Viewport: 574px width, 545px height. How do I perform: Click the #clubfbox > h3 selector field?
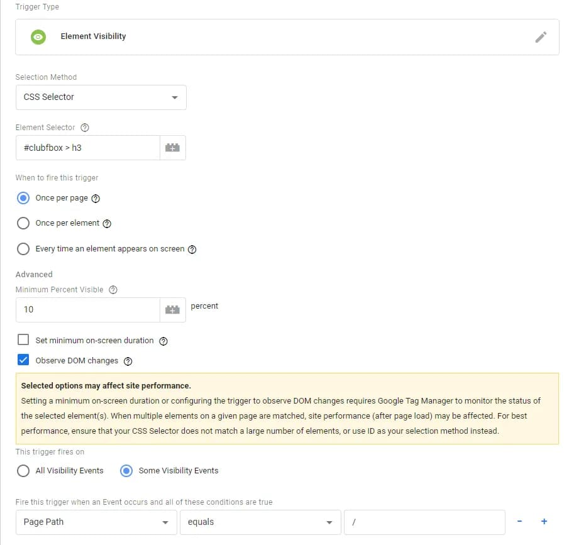pos(88,148)
